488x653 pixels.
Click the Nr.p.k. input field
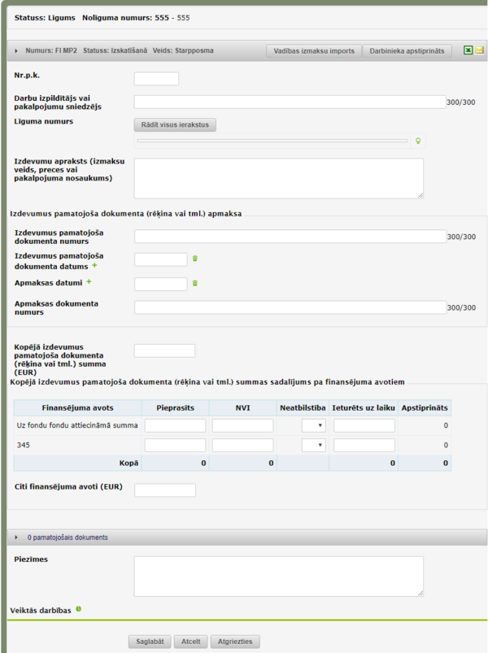point(156,79)
